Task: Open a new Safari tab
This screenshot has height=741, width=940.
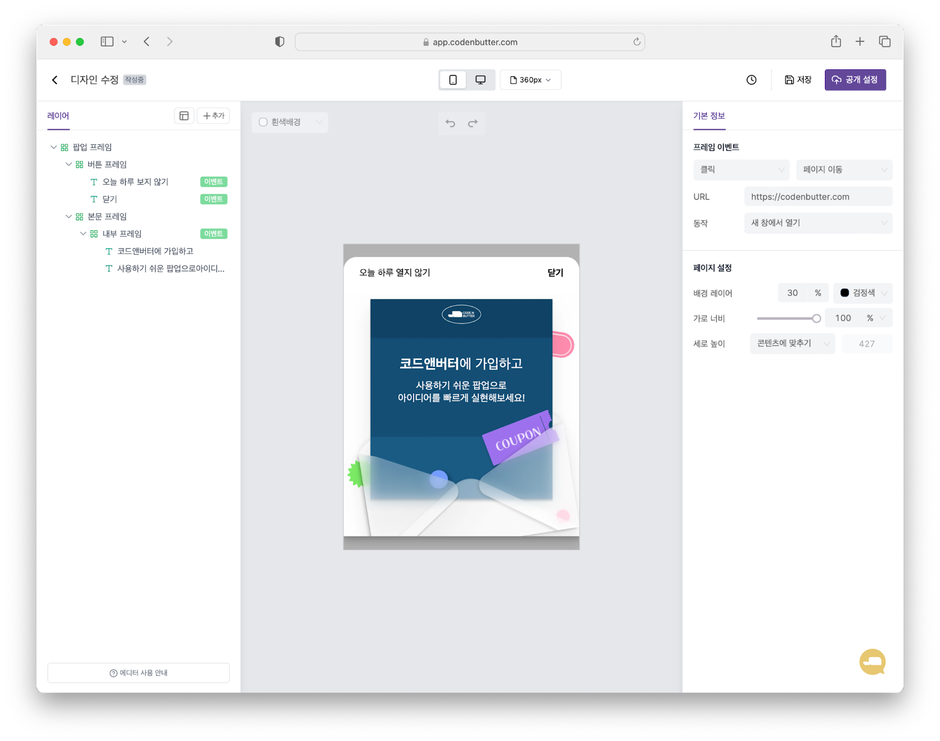Action: coord(860,41)
